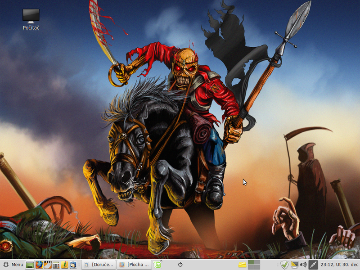
Task: Open the Menu button in the panel
Action: (x=13, y=265)
